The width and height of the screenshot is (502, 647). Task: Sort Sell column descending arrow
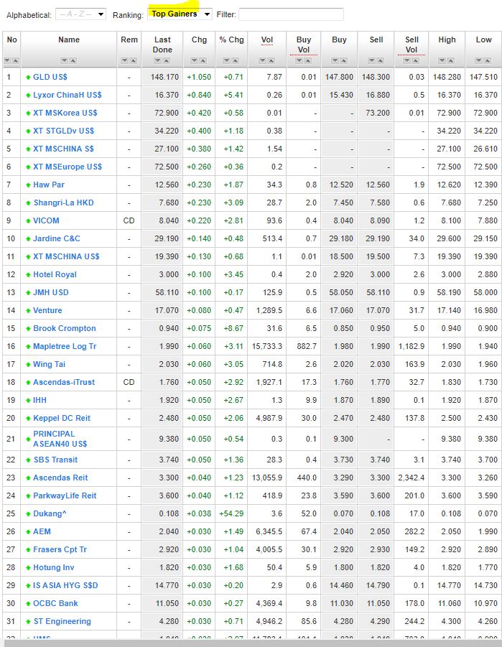(x=372, y=60)
